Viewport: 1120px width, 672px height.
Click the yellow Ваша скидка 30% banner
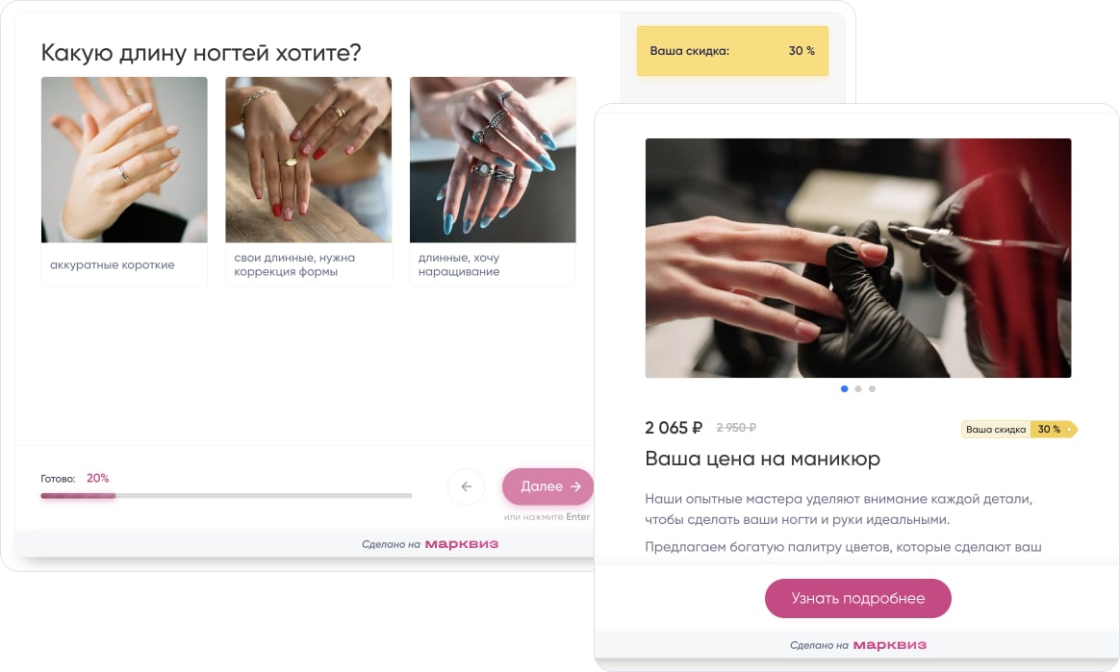pos(732,51)
